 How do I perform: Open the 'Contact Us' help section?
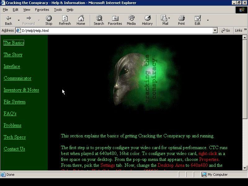pos(14,149)
